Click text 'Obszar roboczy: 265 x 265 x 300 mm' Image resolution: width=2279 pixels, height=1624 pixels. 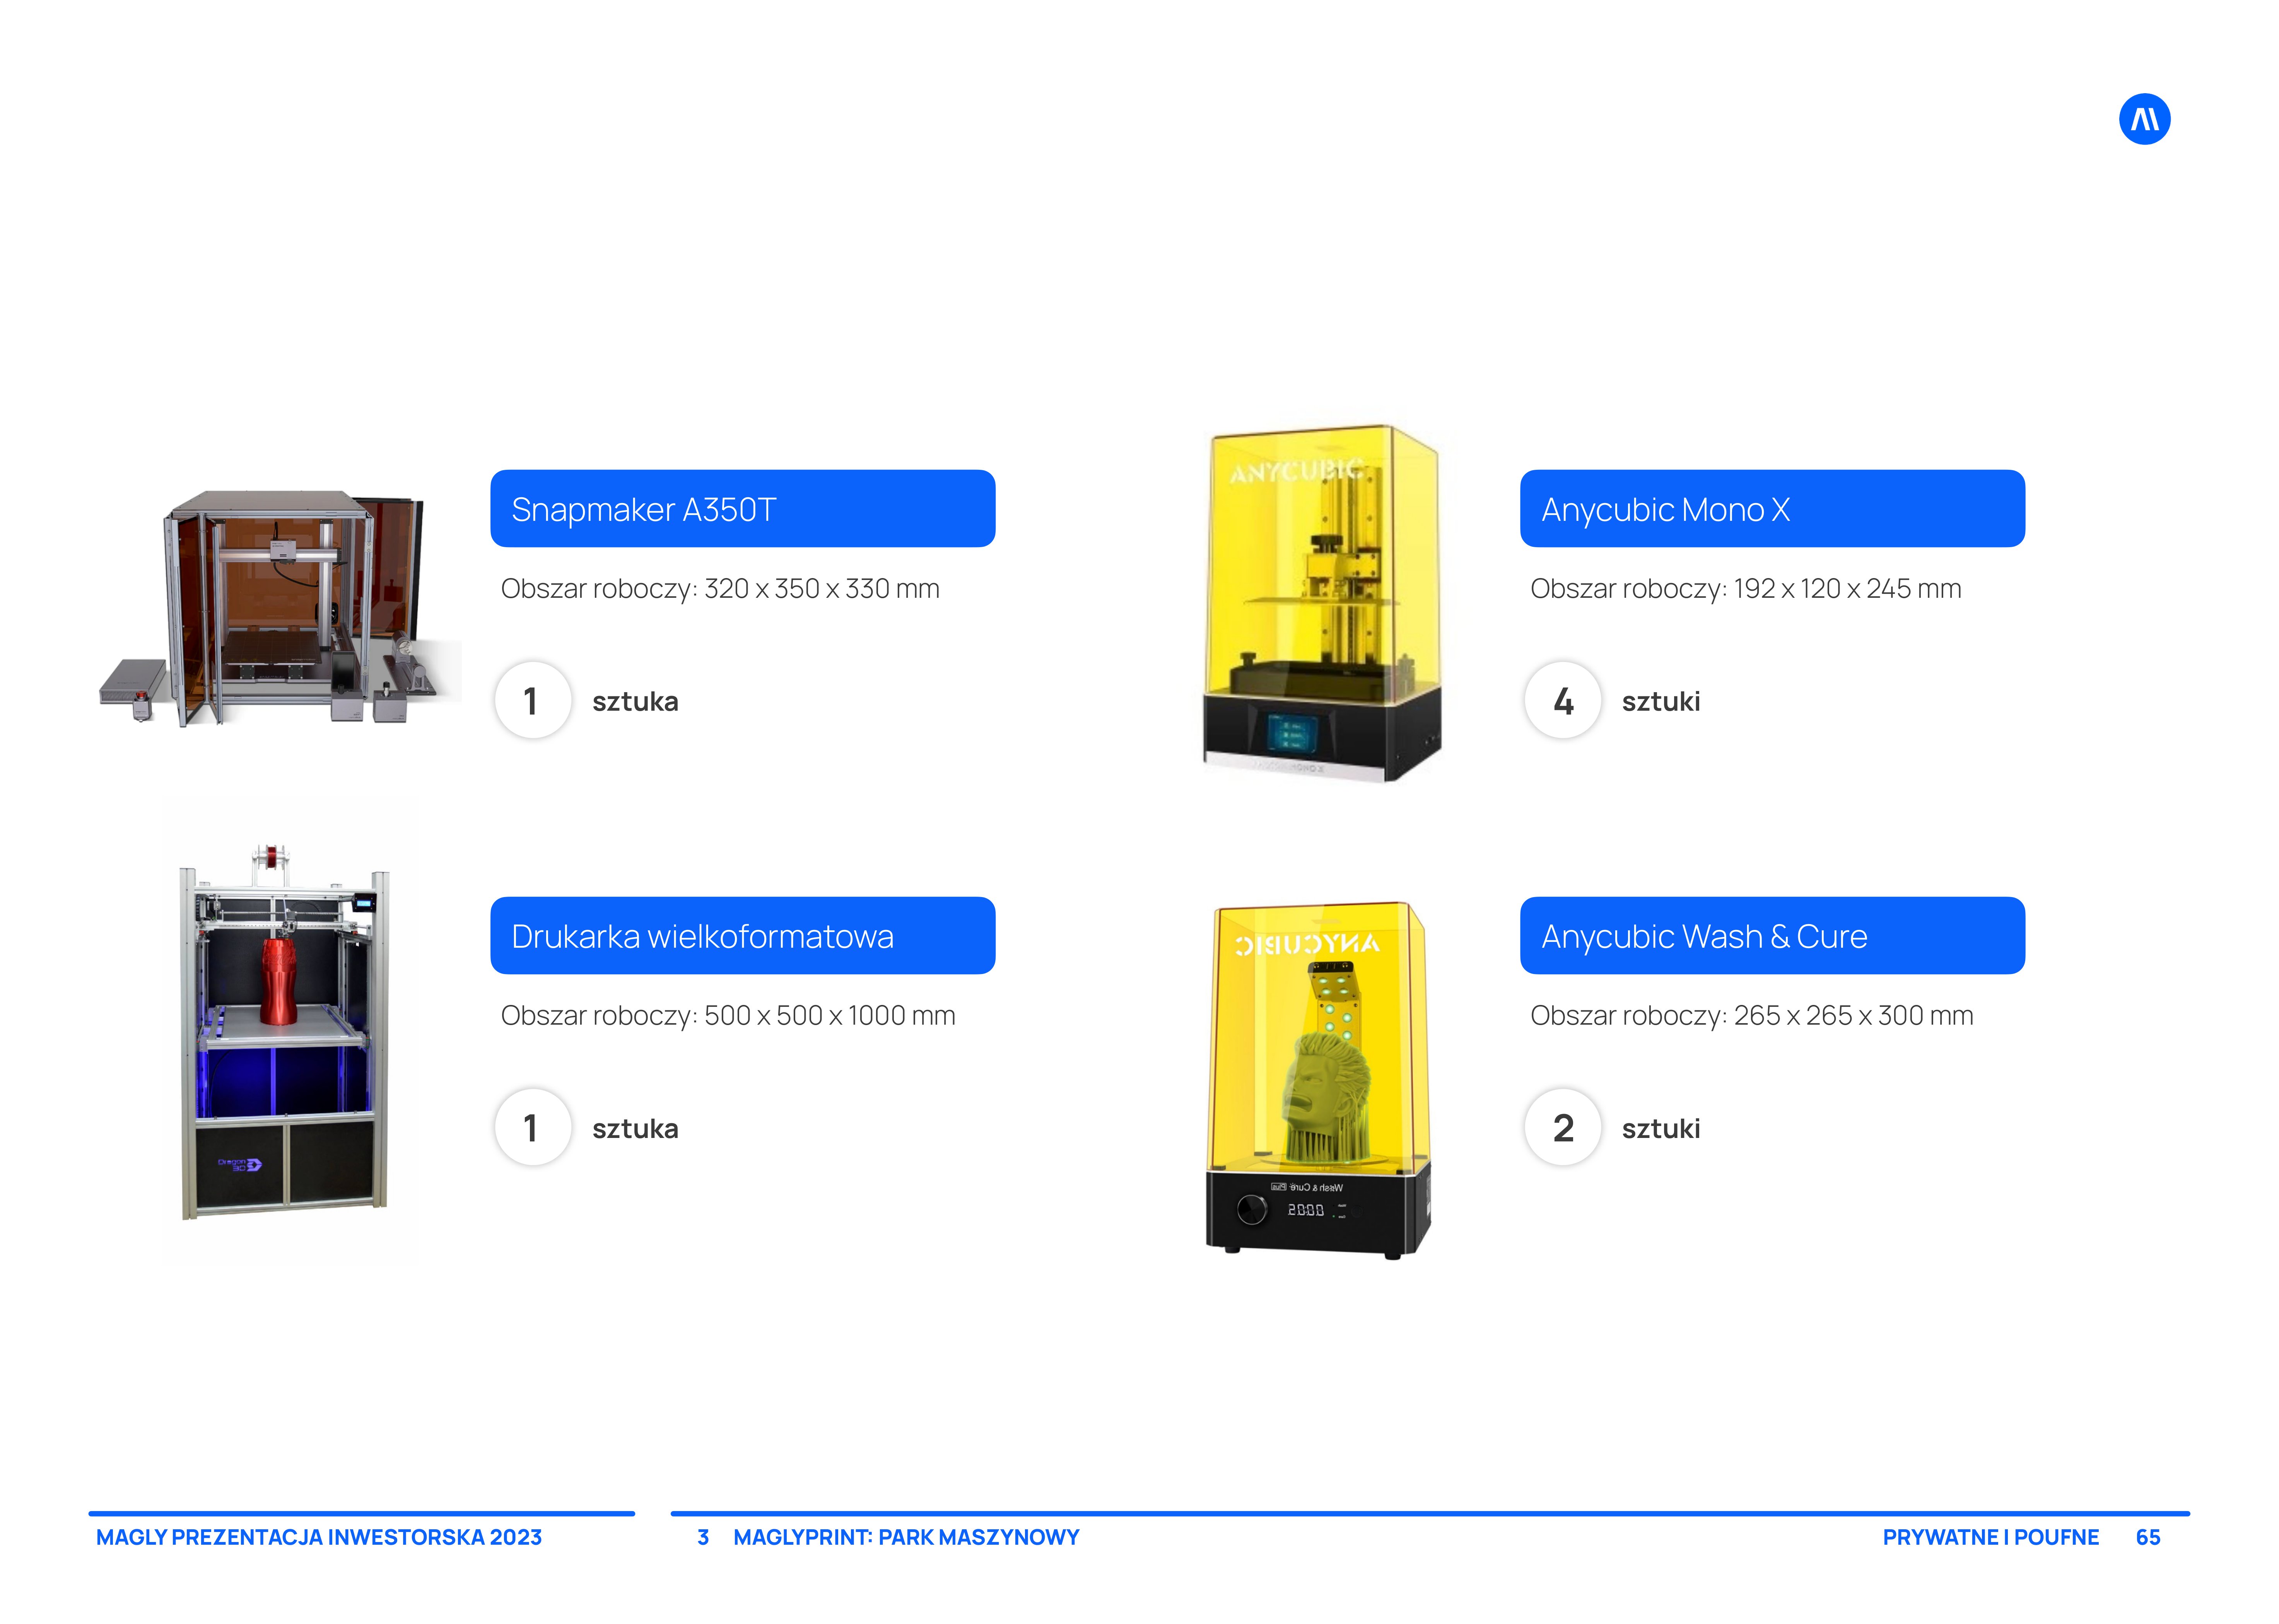[1752, 1016]
